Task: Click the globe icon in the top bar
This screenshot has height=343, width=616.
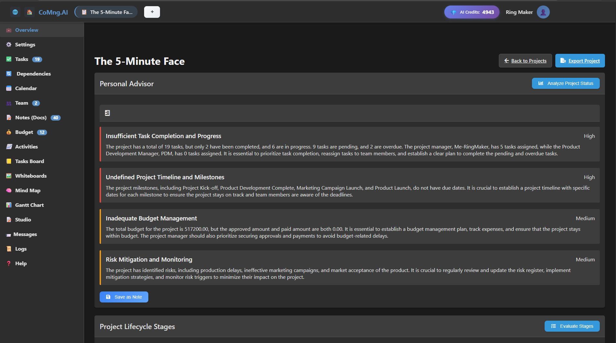Action: [x=15, y=12]
